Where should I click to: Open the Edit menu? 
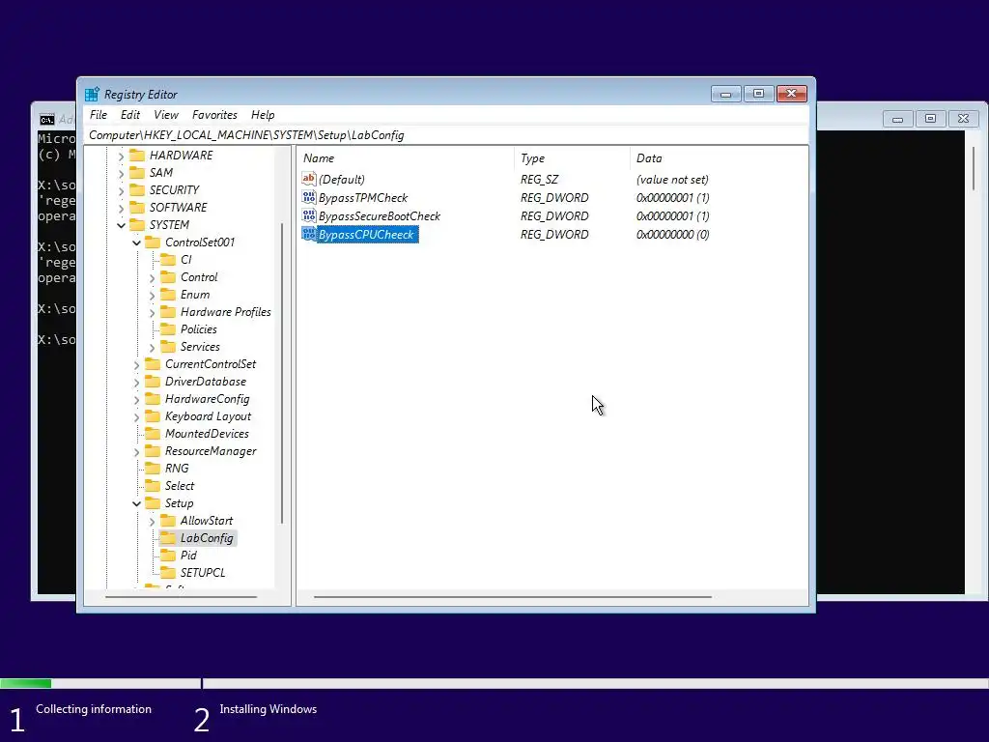point(130,115)
